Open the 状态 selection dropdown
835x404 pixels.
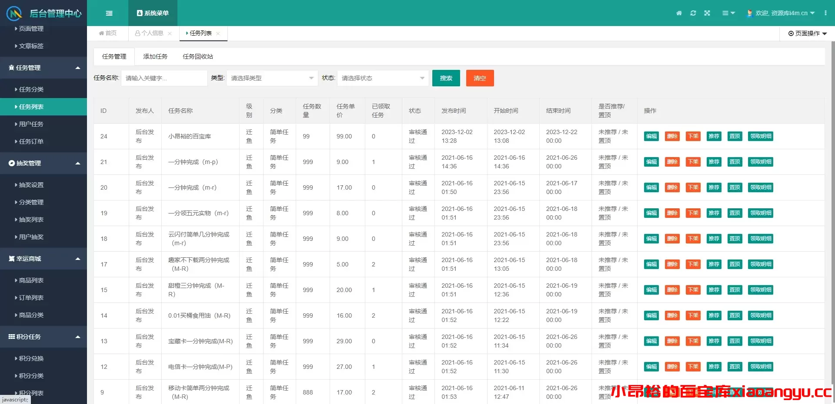pyautogui.click(x=382, y=78)
